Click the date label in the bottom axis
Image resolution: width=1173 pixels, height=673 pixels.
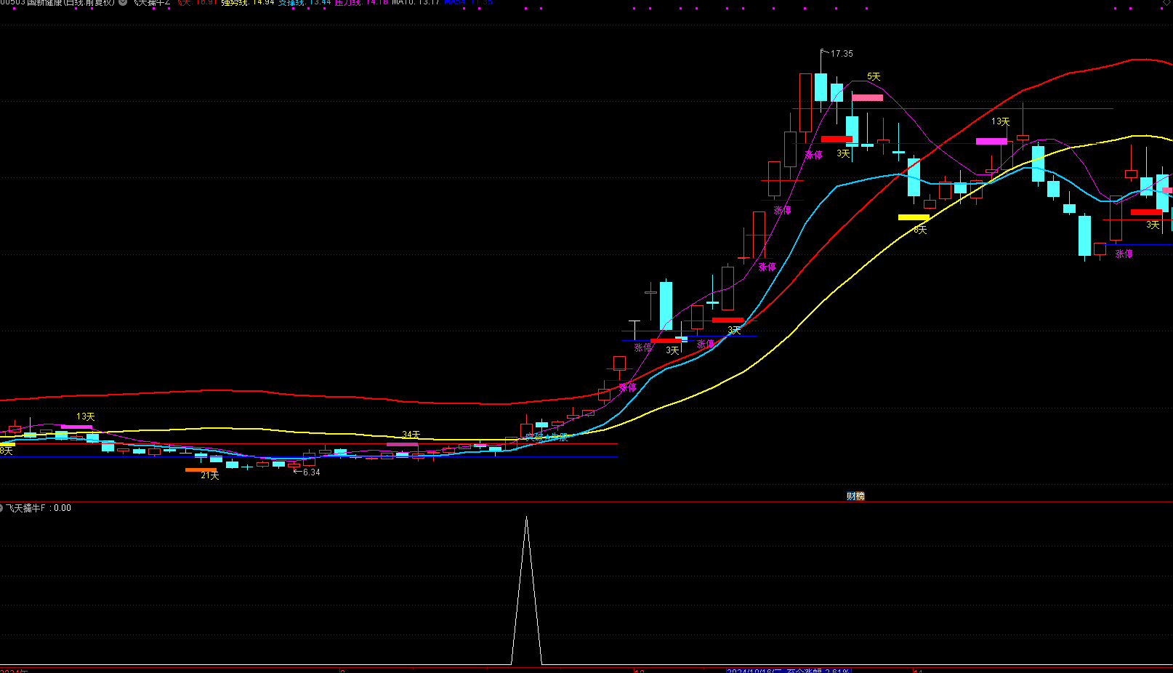[x=789, y=671]
